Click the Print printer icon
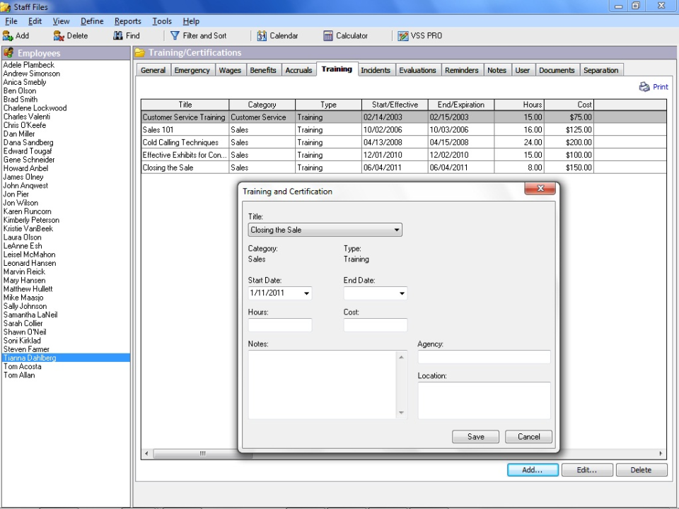 point(644,86)
